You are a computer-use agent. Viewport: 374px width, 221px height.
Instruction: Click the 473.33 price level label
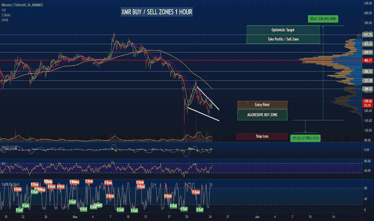coord(368,44)
